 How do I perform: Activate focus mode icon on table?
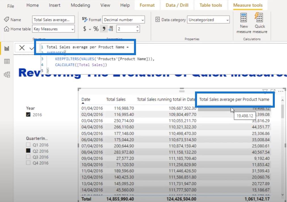[273, 91]
